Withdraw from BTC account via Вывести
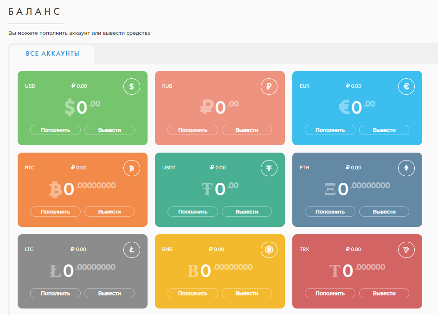Viewport: 438px width, 315px height. (x=109, y=212)
